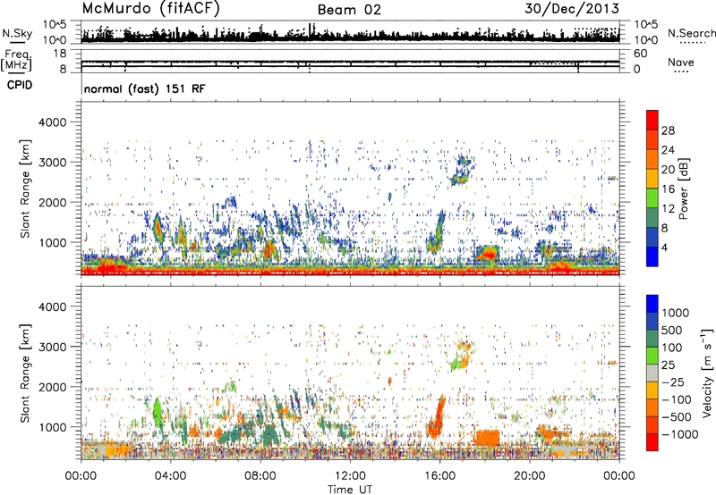Click Velocity colorbar segment between -100 and -500
Image resolution: width=716 pixels, height=495 pixels.
[x=652, y=407]
